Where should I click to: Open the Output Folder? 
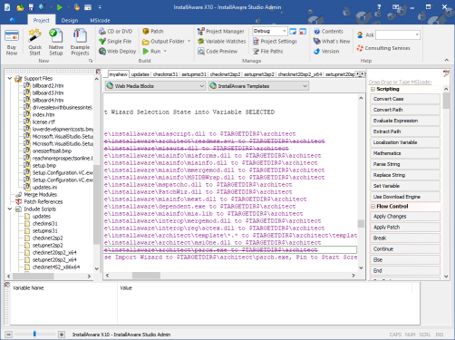163,41
